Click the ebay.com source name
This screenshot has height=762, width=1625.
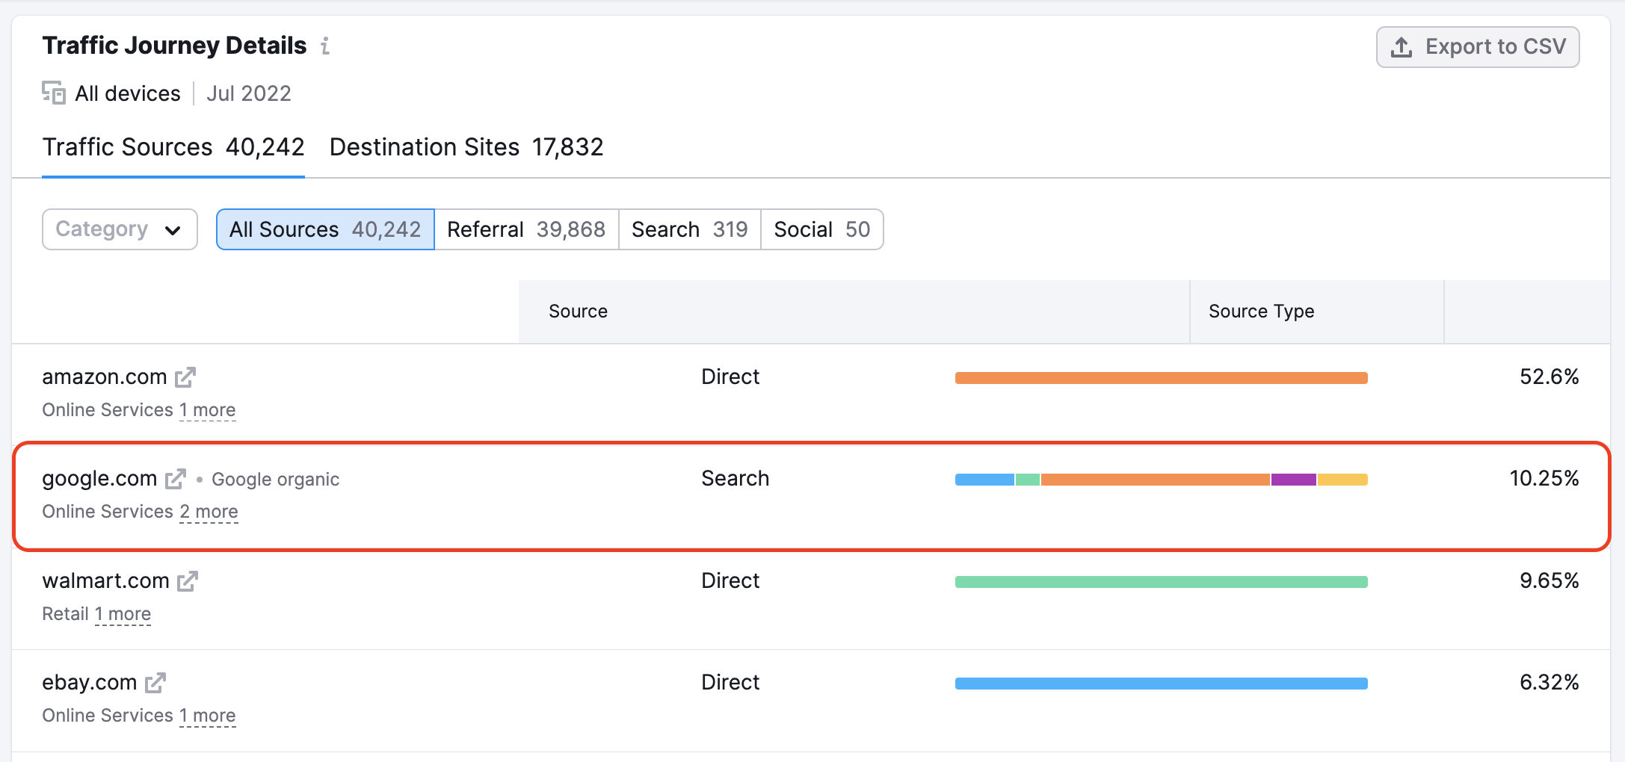90,682
